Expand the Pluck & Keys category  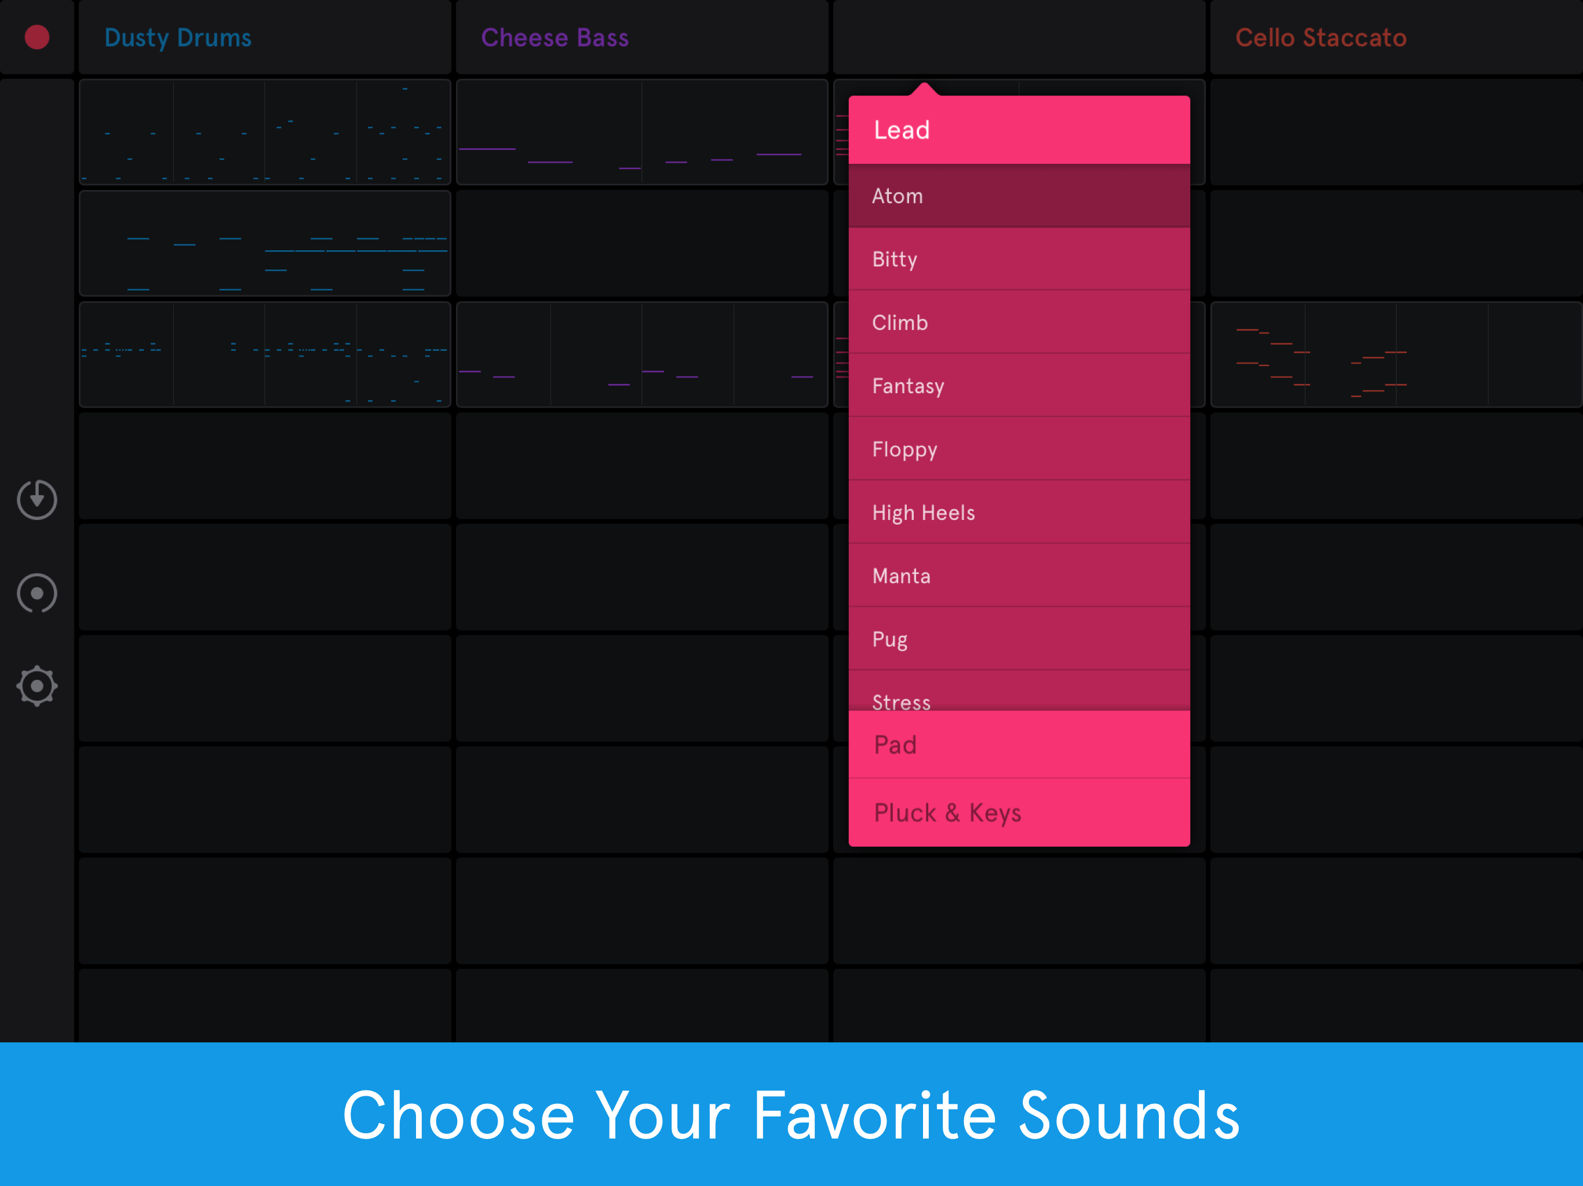(1019, 812)
